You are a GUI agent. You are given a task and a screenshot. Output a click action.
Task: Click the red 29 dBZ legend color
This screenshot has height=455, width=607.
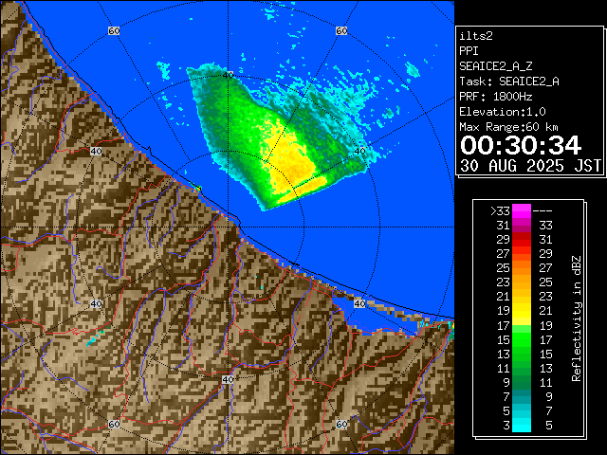point(522,239)
